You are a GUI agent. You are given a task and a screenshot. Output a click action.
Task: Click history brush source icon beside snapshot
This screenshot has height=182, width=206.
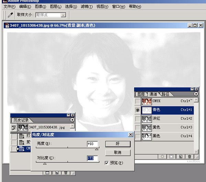14,127
